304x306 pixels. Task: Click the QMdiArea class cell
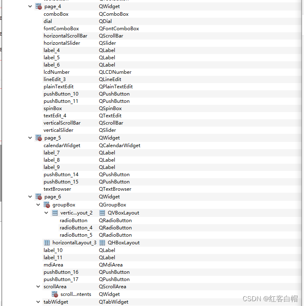click(111, 265)
